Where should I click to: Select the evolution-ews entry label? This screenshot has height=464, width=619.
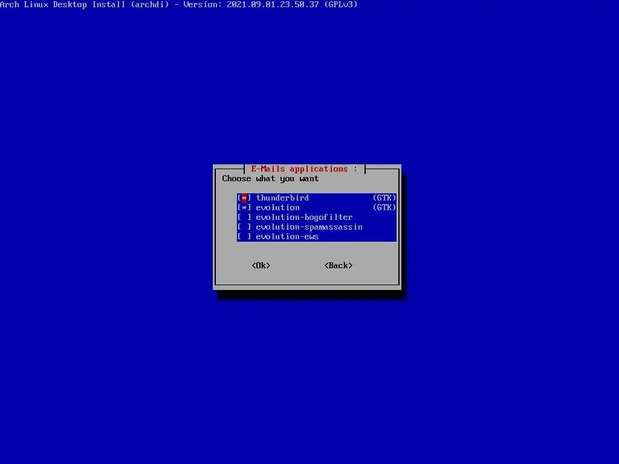pos(287,237)
